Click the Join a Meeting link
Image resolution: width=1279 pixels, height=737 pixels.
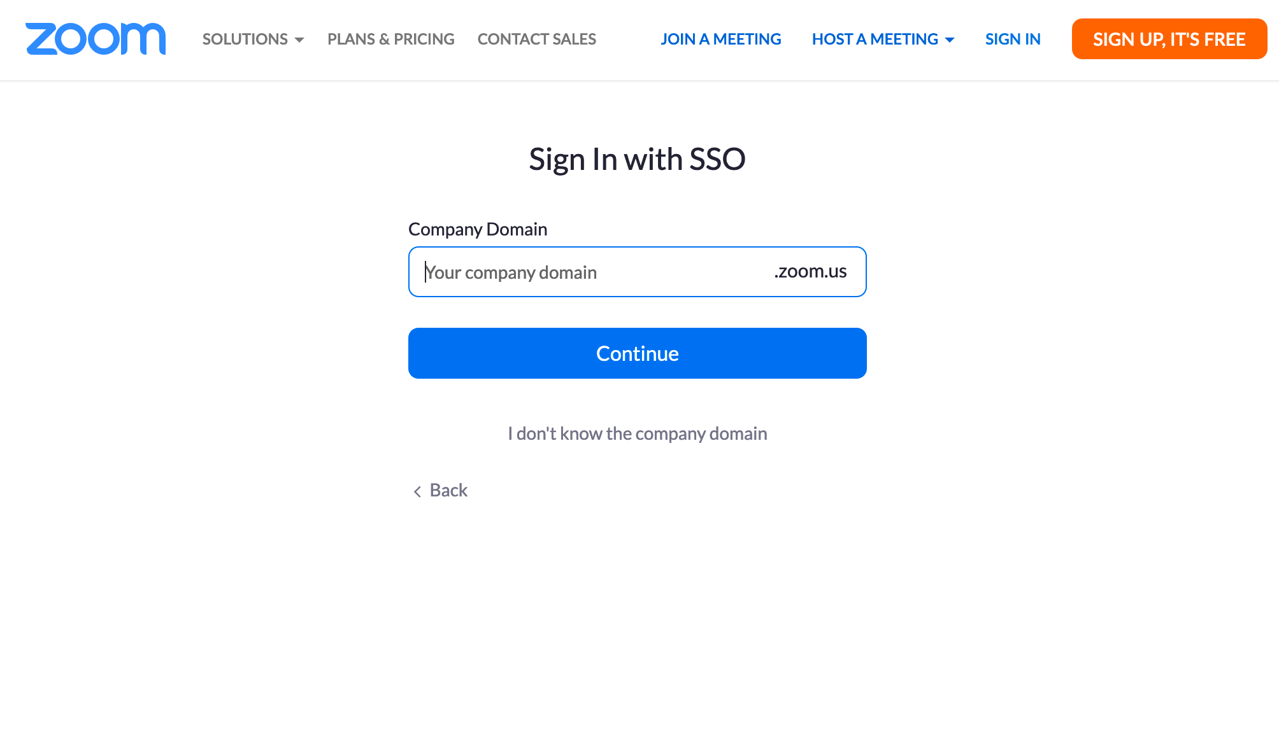pyautogui.click(x=721, y=39)
